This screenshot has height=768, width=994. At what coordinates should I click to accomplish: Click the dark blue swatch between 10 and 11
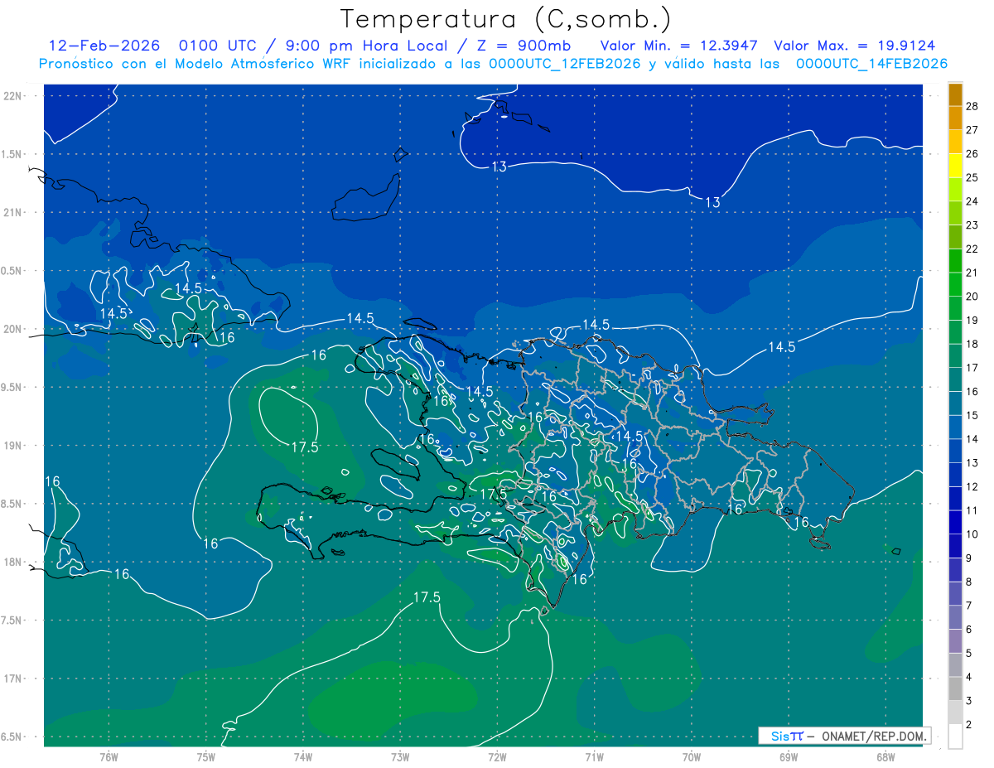pyautogui.click(x=956, y=522)
